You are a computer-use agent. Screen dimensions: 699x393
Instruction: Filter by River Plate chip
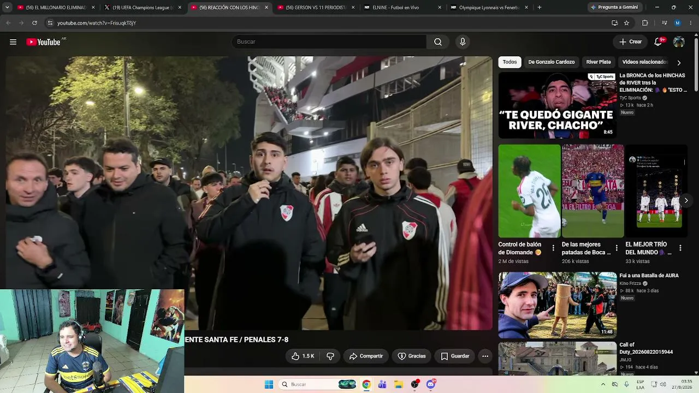(599, 62)
